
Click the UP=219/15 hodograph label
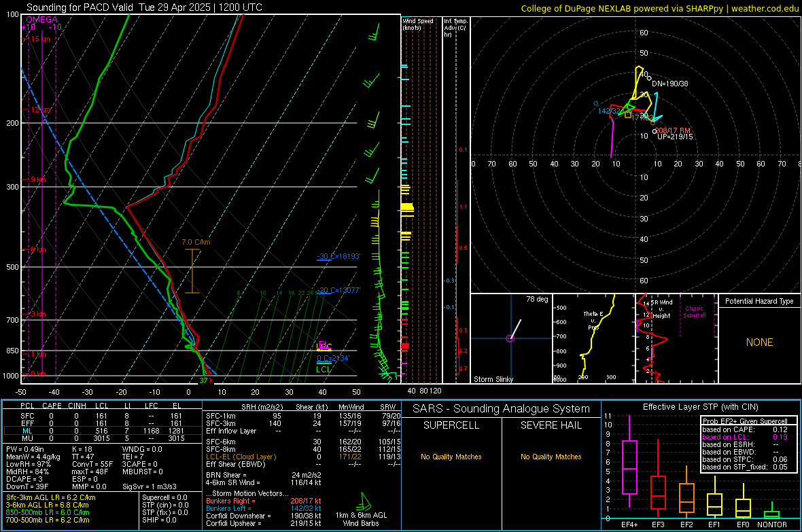pos(675,137)
